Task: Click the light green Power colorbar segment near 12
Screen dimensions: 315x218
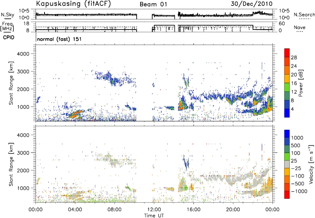Action: [x=287, y=87]
